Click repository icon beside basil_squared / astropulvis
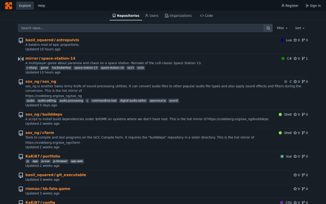This screenshot has height=204, width=326. pyautogui.click(x=21, y=40)
